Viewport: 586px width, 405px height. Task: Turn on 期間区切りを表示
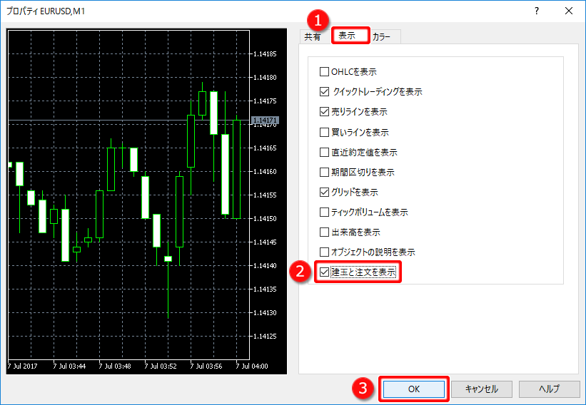click(325, 172)
